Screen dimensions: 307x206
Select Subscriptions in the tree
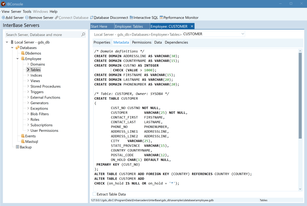point(41,125)
